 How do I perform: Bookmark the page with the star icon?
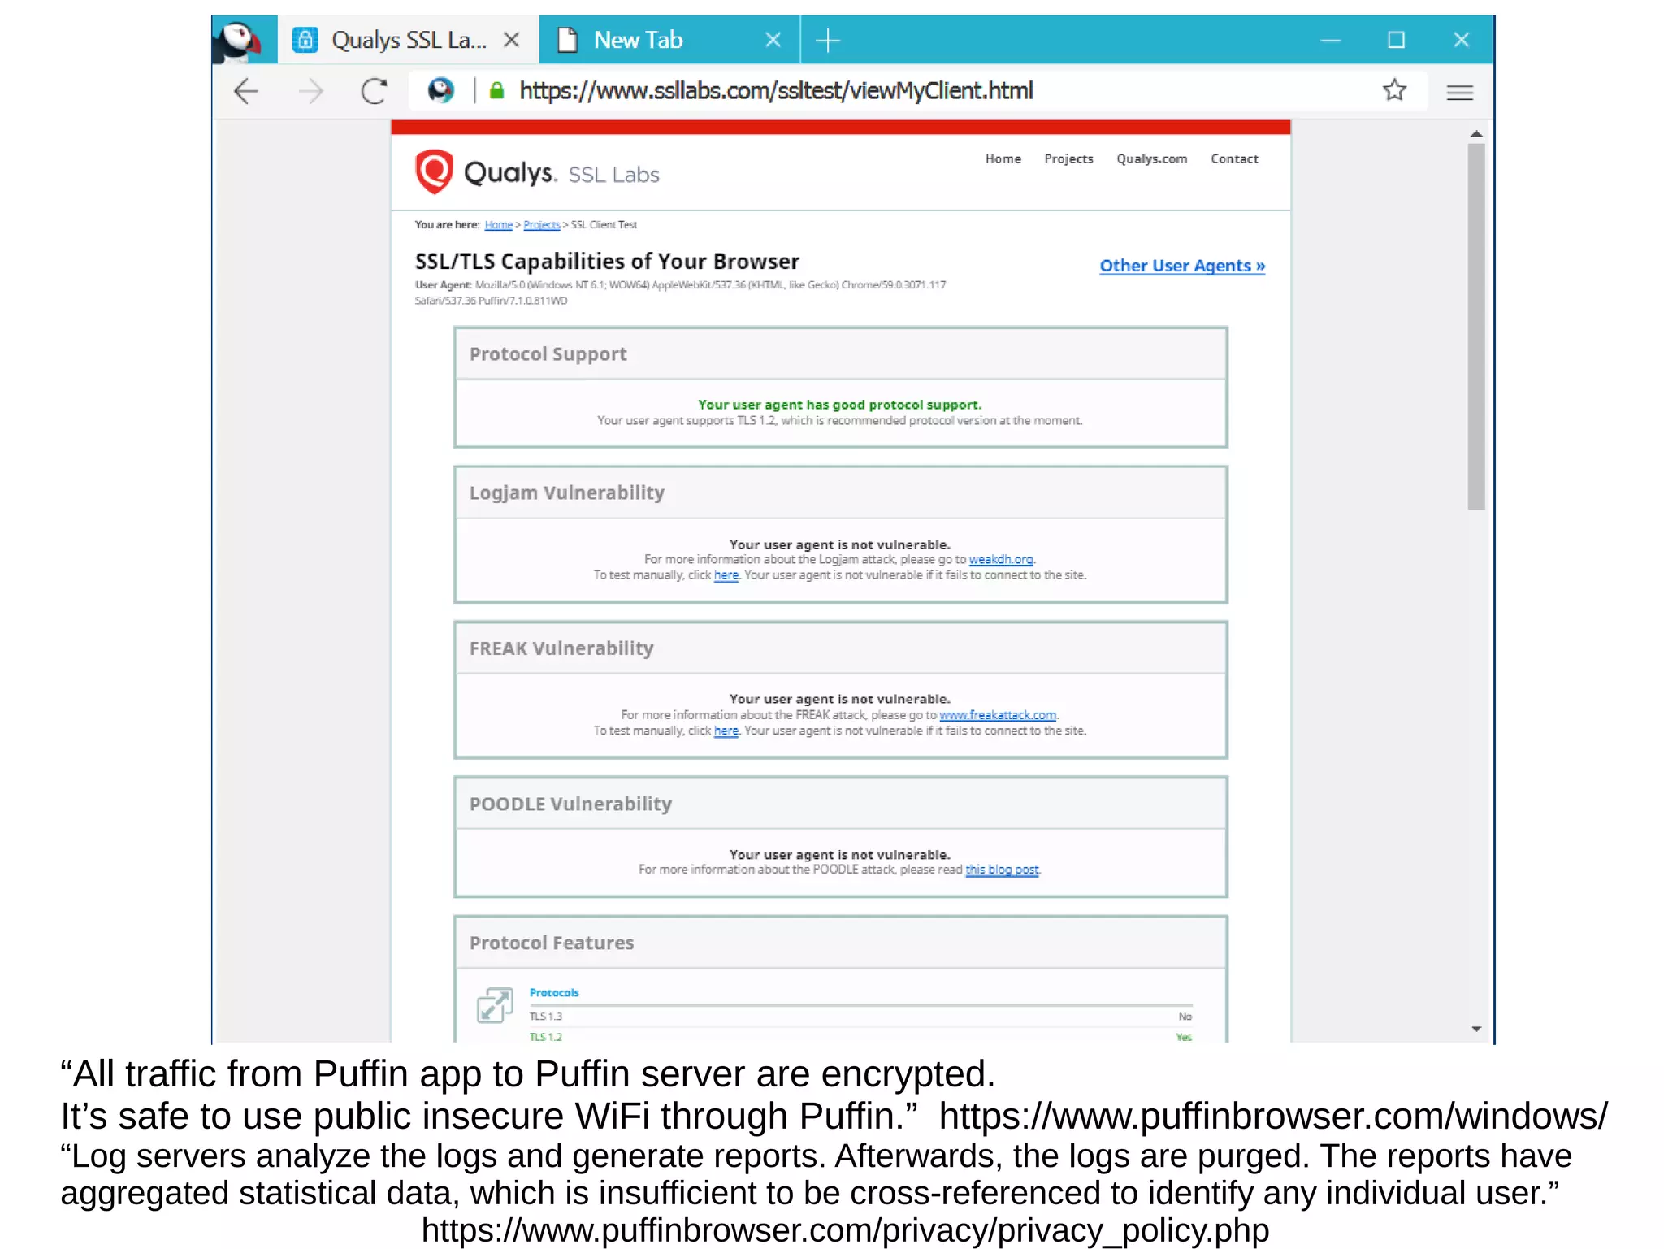pyautogui.click(x=1394, y=89)
